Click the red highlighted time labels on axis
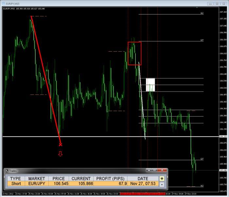This screenshot has height=197, width=229. point(142,194)
